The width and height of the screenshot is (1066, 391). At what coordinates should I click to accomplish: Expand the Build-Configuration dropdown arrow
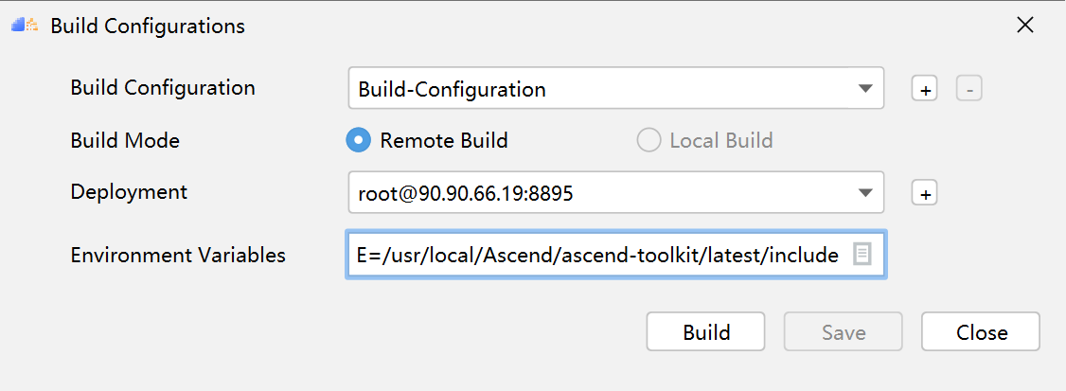click(864, 88)
